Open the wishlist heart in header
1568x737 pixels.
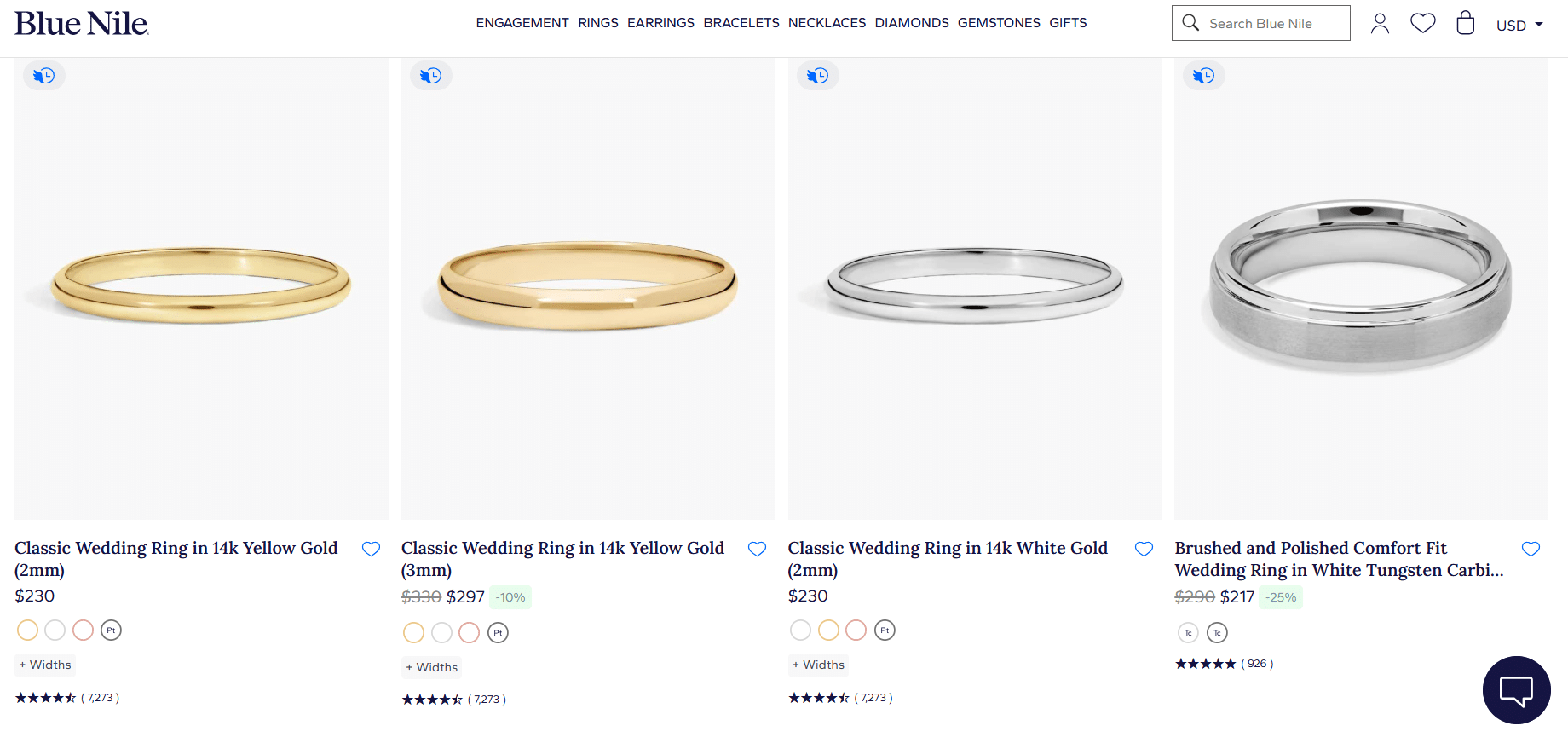(x=1422, y=23)
